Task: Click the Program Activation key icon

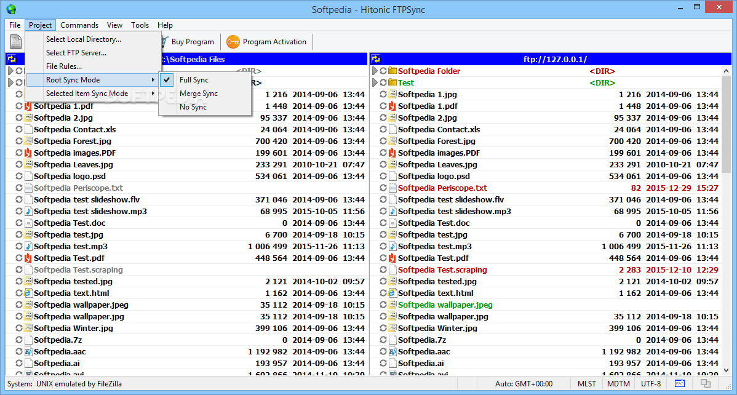Action: 233,42
